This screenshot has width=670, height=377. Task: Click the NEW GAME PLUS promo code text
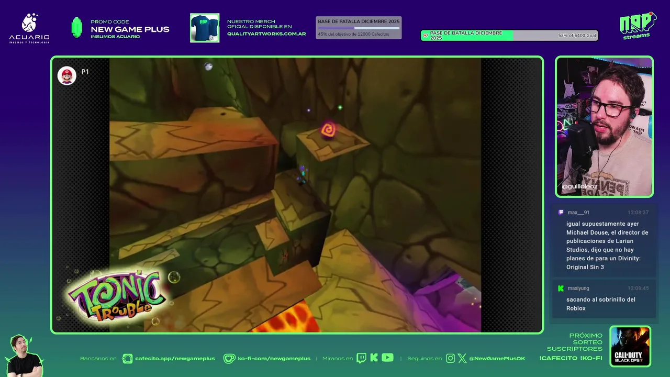coord(130,29)
